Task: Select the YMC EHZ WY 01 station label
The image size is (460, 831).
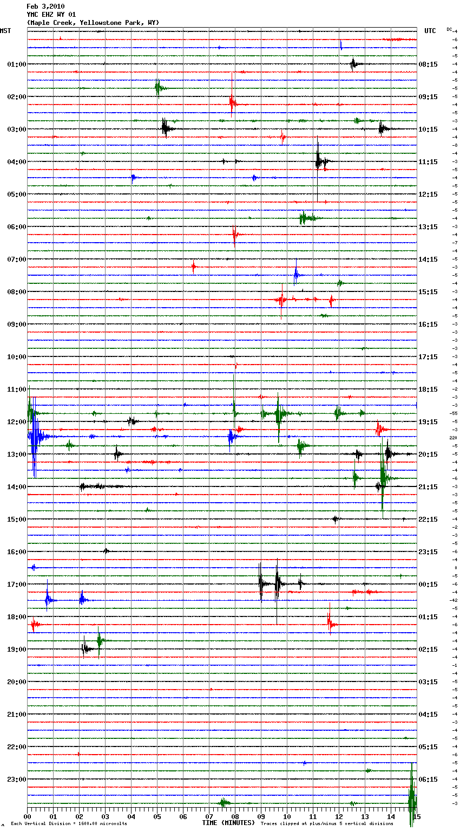Action: (x=51, y=15)
